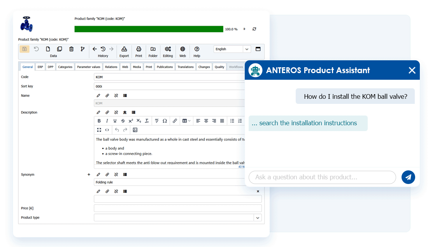Delete the record with the trash icon
The image size is (428, 247).
coord(71,49)
